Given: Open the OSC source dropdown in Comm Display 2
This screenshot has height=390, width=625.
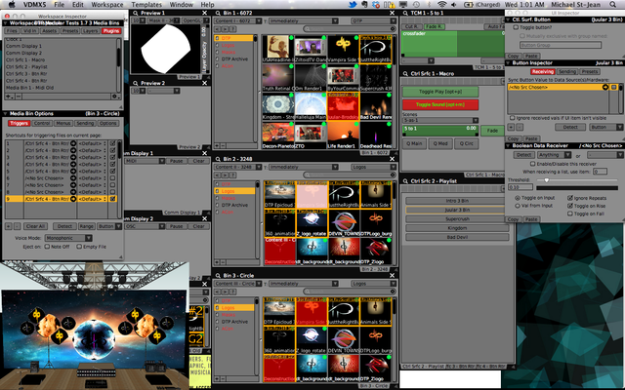Looking at the screenshot, I should tap(145, 226).
